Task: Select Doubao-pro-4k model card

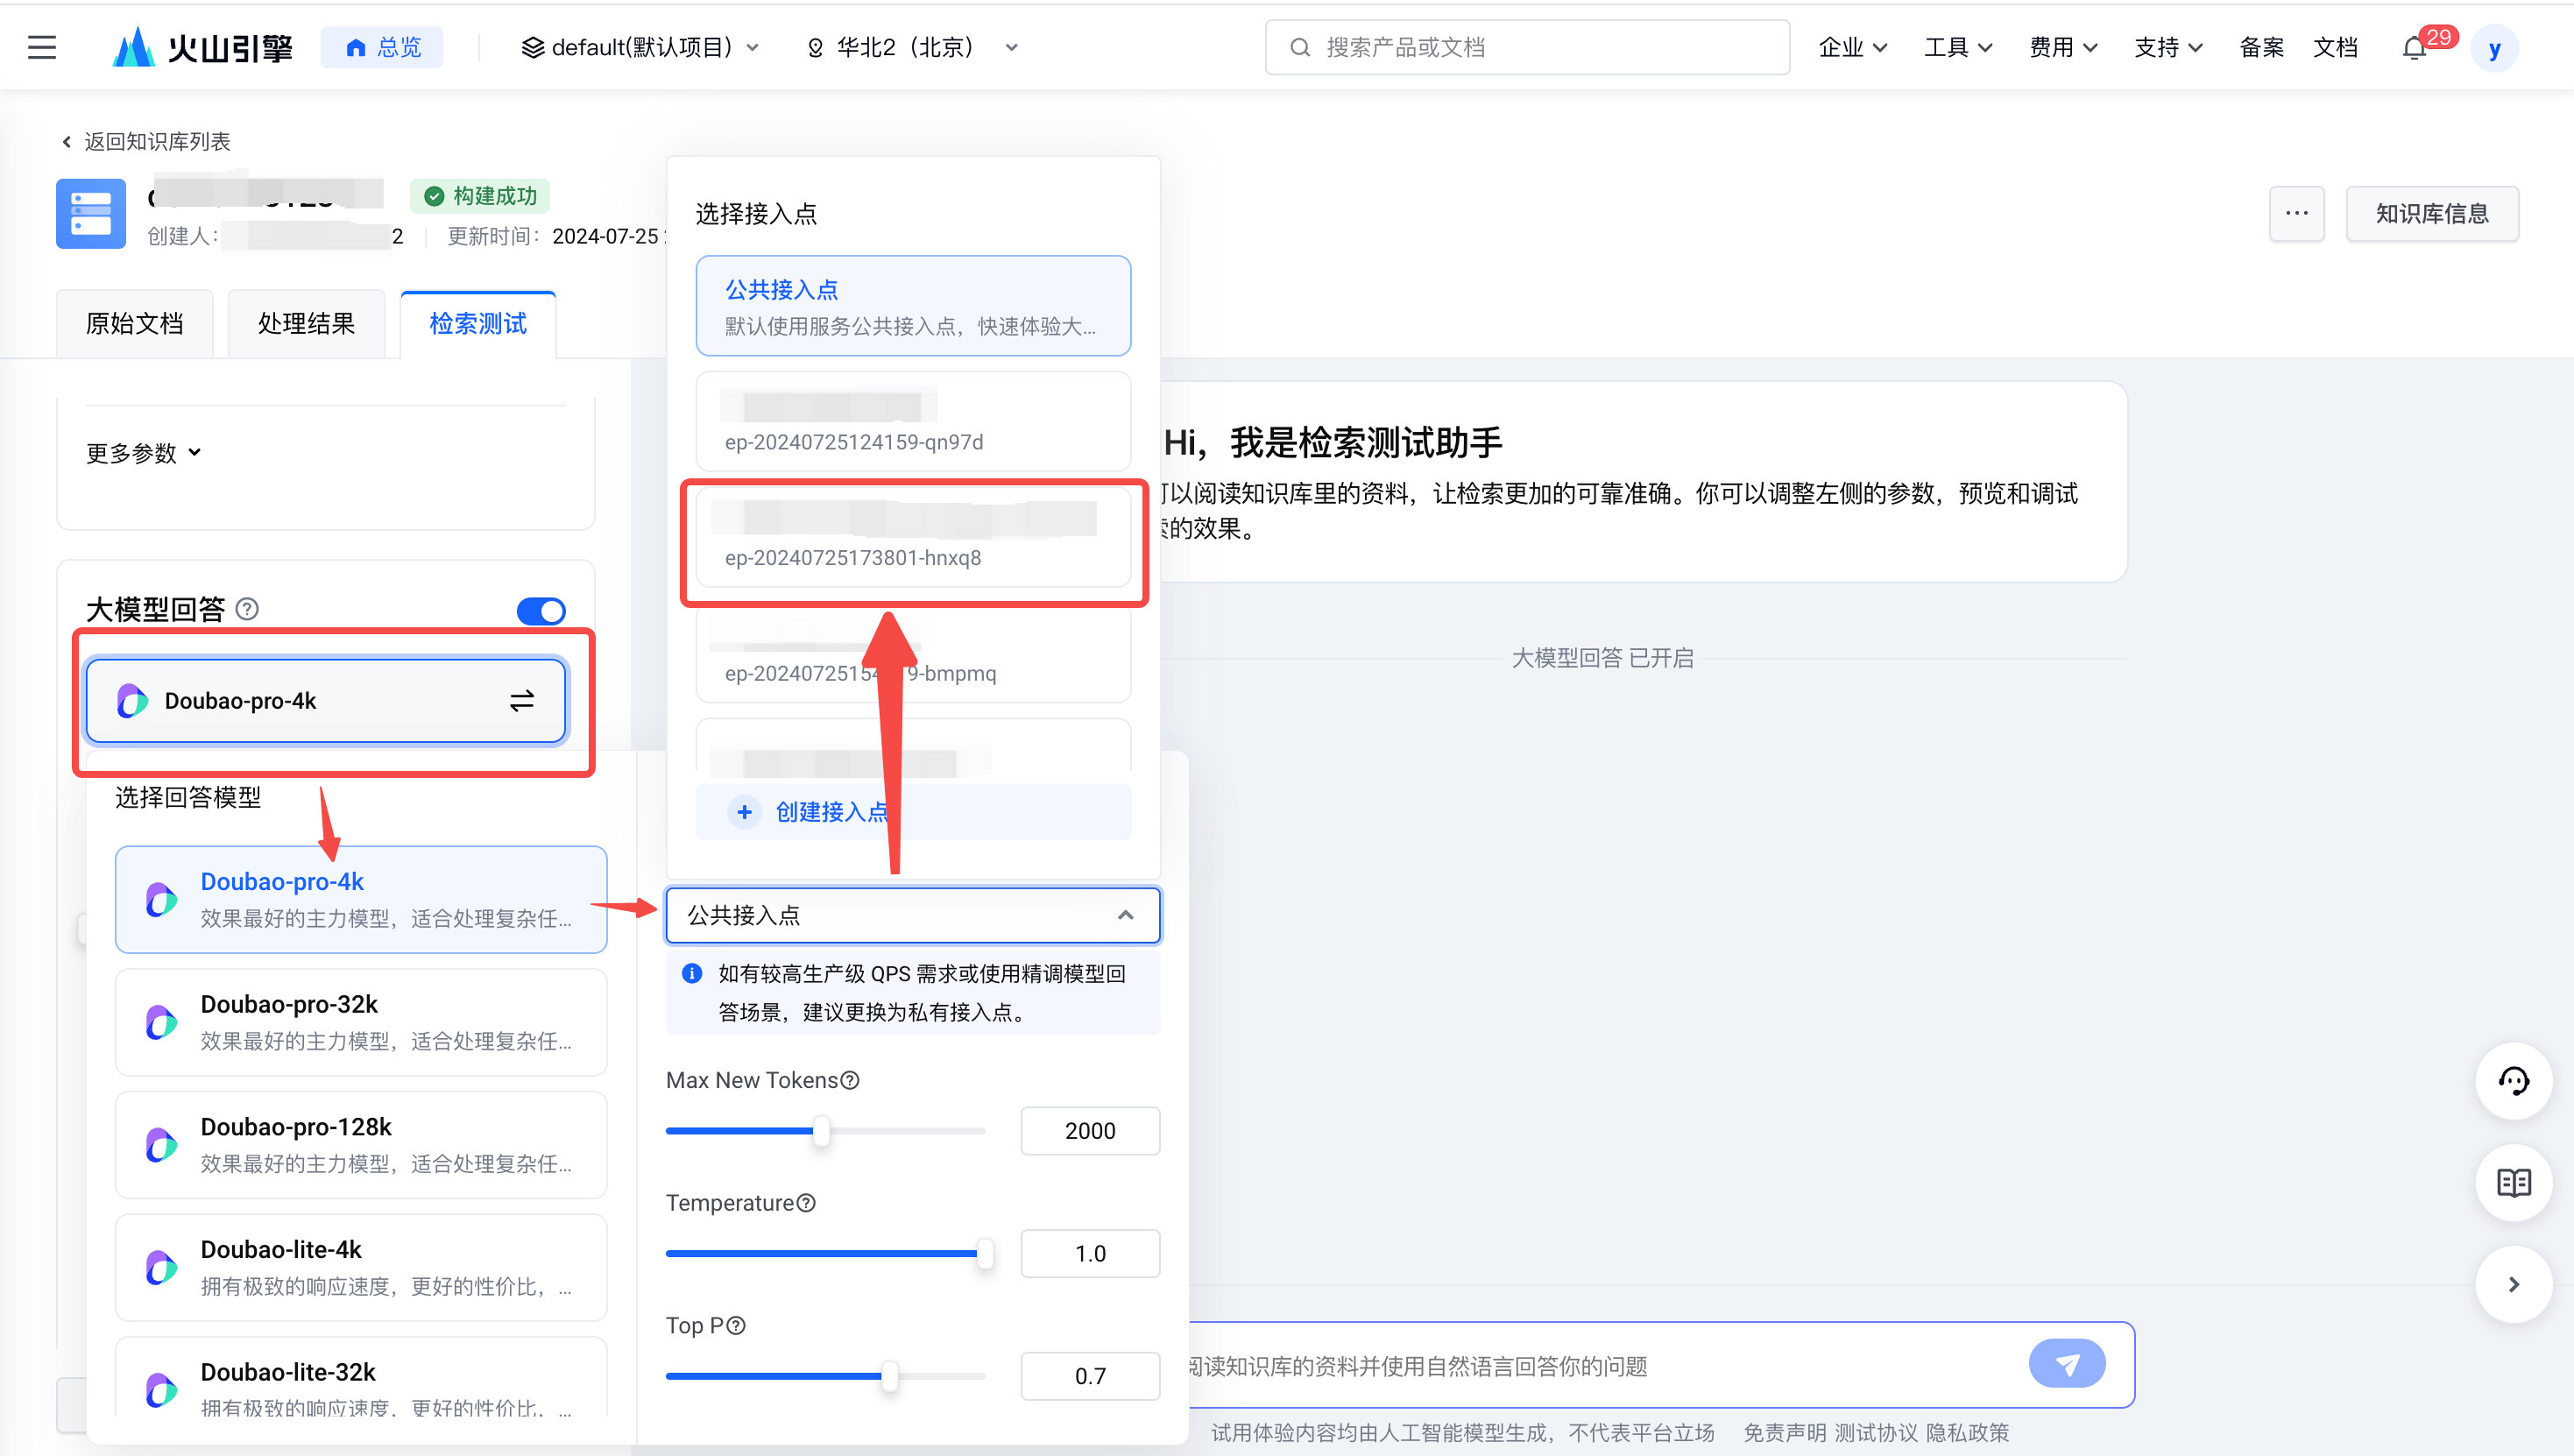Action: (361, 899)
